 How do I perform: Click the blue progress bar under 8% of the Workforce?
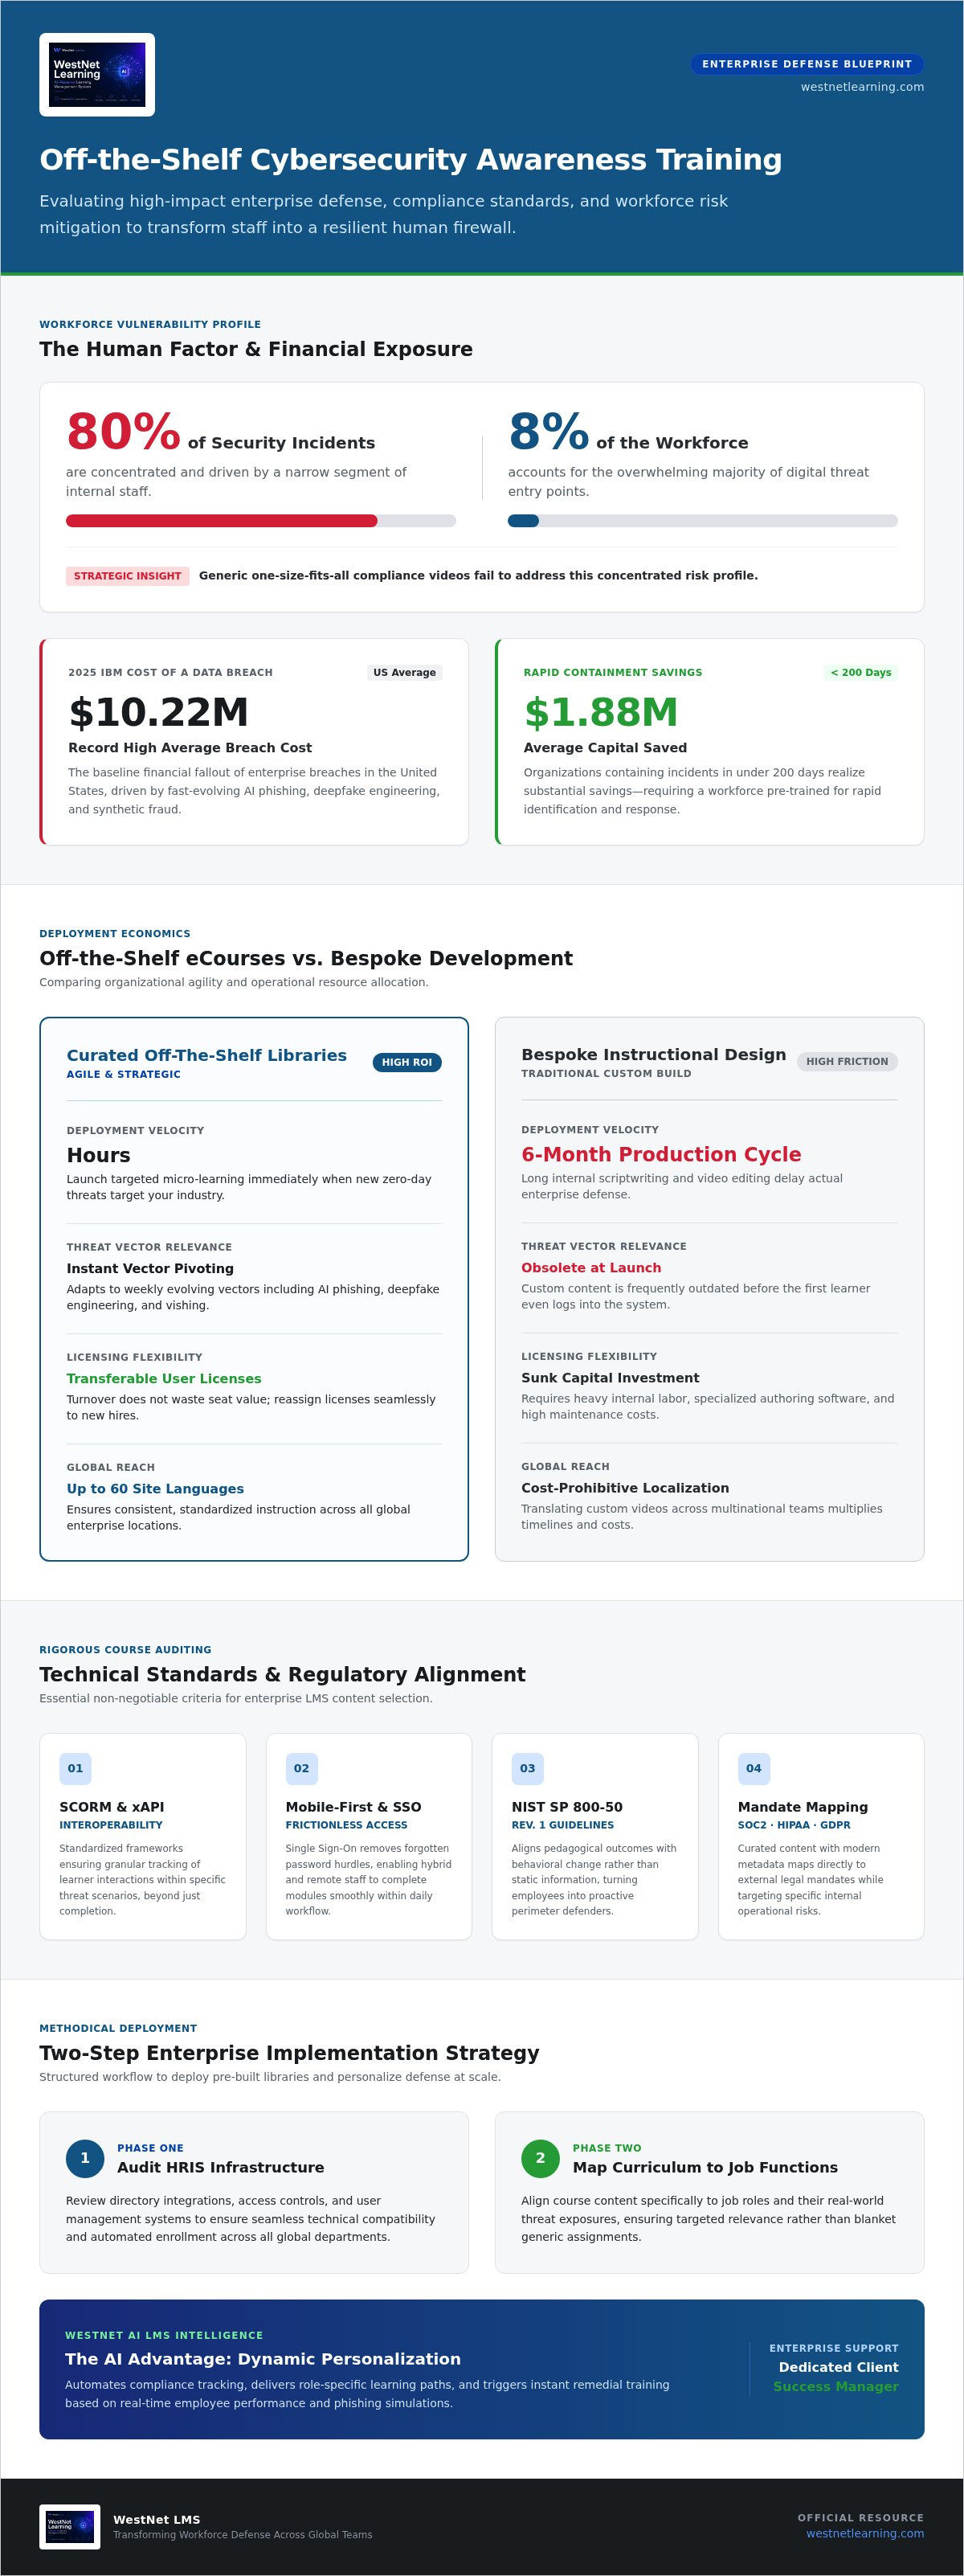[x=703, y=520]
